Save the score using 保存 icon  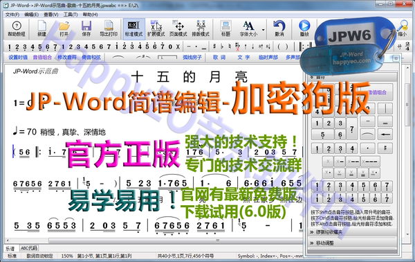[86, 28]
